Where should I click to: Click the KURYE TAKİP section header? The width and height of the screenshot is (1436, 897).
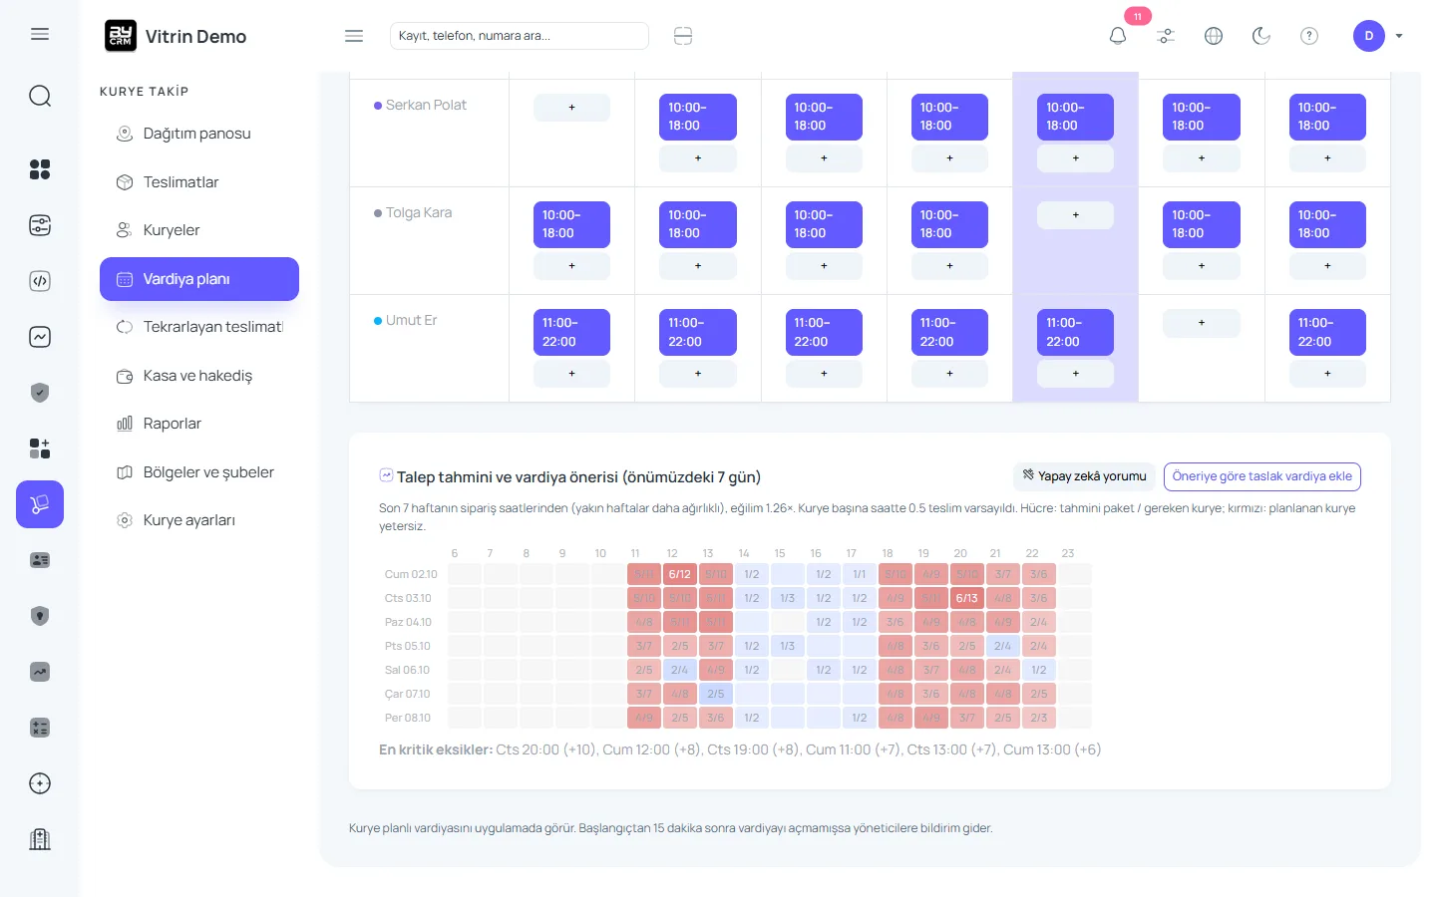[144, 91]
